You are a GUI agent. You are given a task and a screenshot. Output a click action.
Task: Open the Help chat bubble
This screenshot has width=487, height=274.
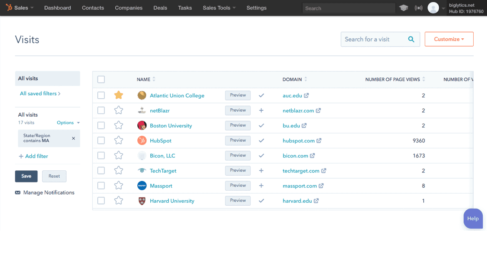[x=473, y=218]
